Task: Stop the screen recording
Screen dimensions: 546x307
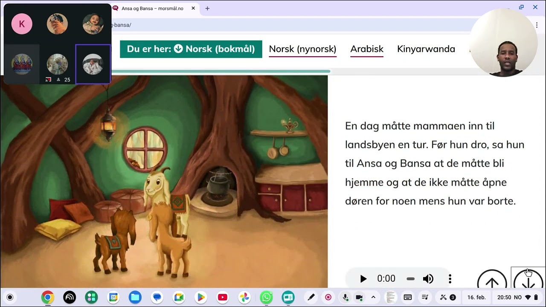Action: pyautogui.click(x=328, y=297)
